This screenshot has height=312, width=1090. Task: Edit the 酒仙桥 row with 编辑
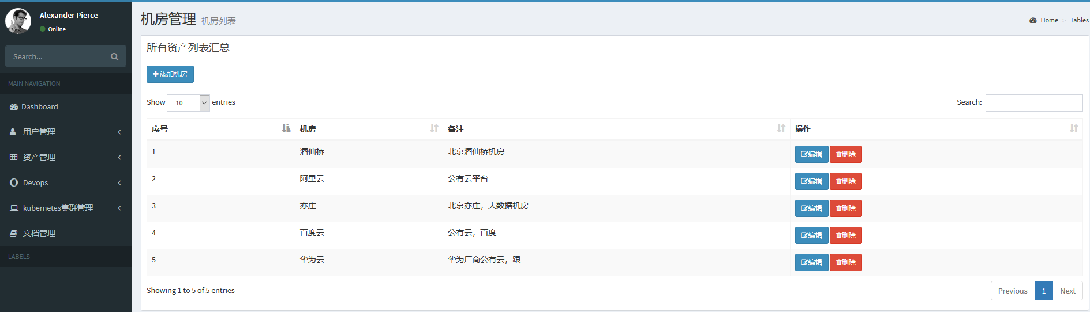click(x=811, y=154)
